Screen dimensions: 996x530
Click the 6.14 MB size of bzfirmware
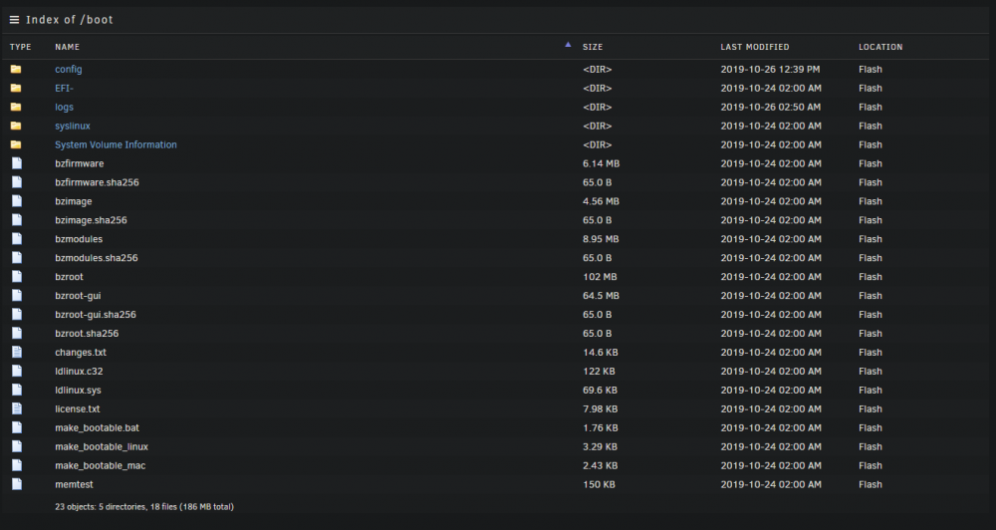(x=601, y=163)
